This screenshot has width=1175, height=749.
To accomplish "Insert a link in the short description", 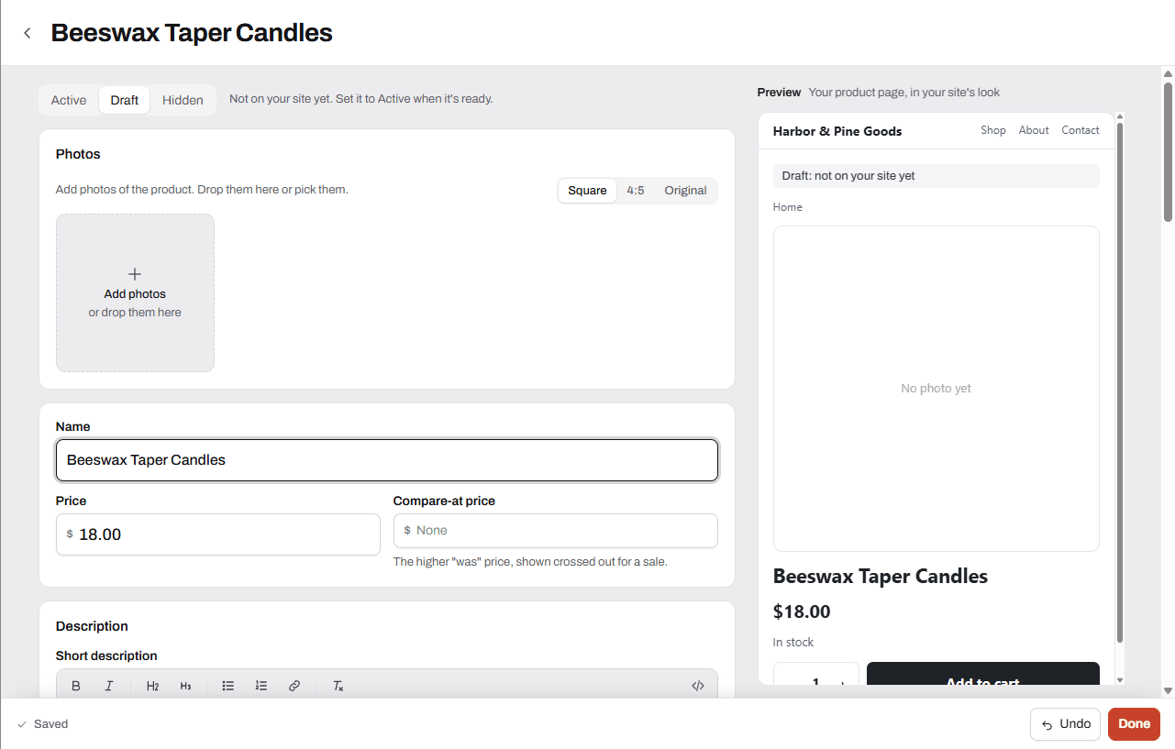I will [x=294, y=686].
